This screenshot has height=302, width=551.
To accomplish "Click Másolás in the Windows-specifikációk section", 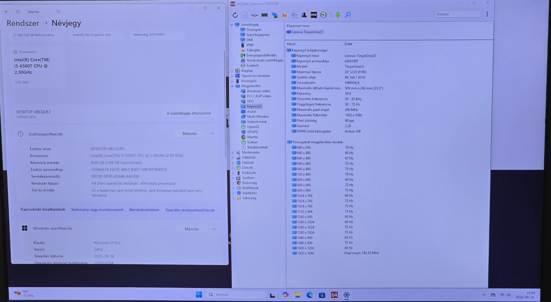I will coord(192,229).
